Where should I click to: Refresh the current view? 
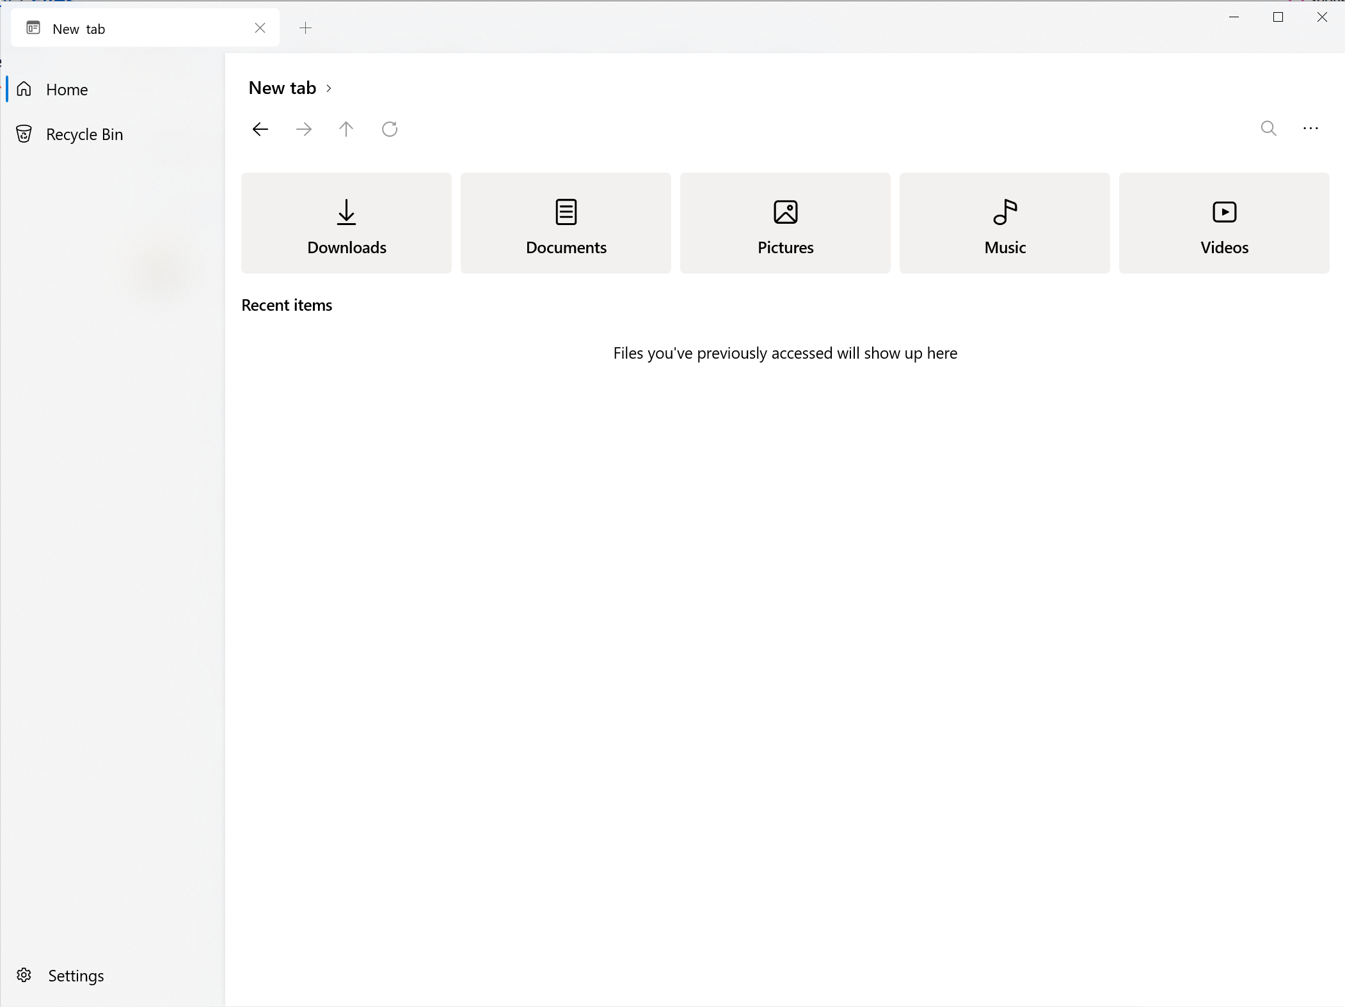coord(390,129)
